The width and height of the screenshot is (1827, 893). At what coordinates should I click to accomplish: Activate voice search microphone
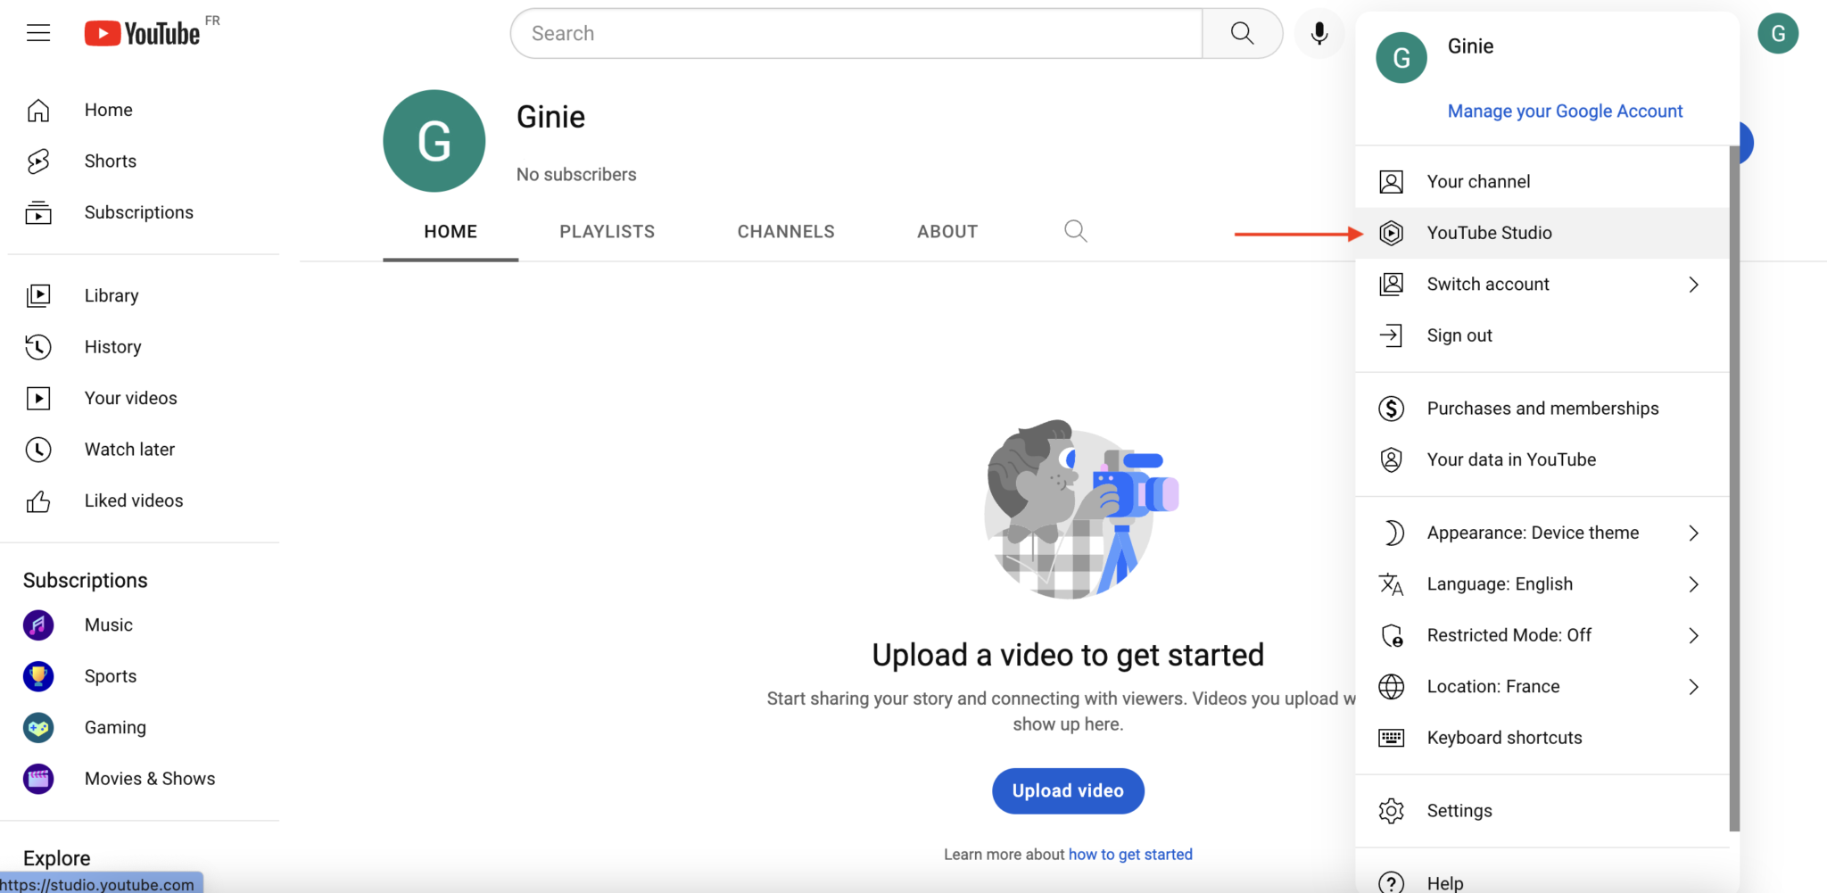[x=1319, y=34]
